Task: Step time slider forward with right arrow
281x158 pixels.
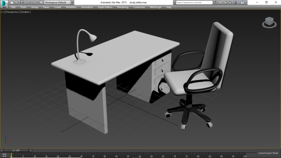Action: point(31,150)
